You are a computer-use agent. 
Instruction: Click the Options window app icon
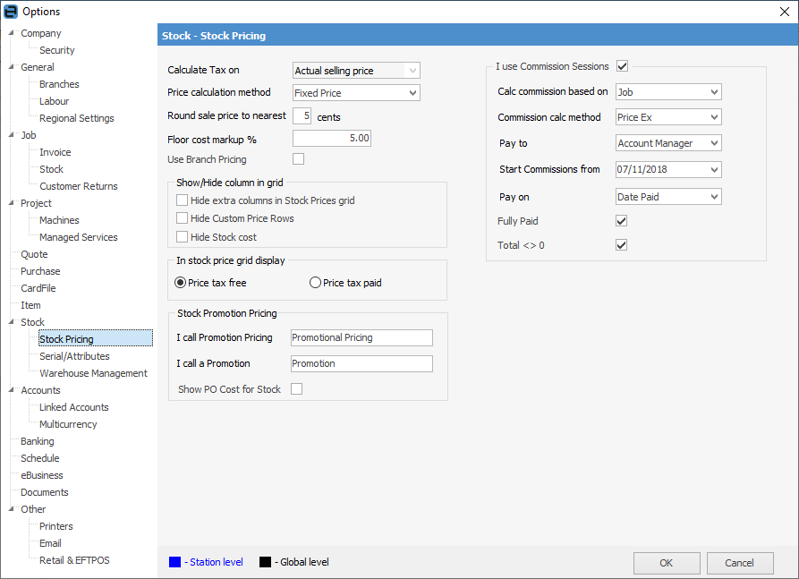tap(12, 12)
